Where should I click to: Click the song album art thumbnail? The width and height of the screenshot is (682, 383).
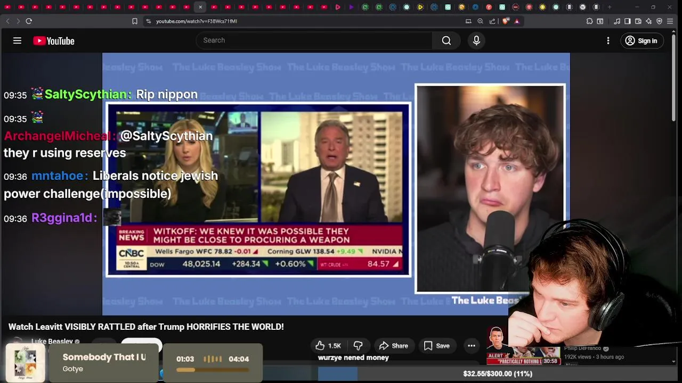pyautogui.click(x=25, y=363)
